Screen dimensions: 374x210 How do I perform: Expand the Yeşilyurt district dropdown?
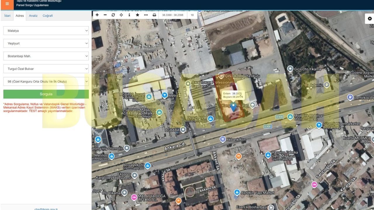click(46, 43)
